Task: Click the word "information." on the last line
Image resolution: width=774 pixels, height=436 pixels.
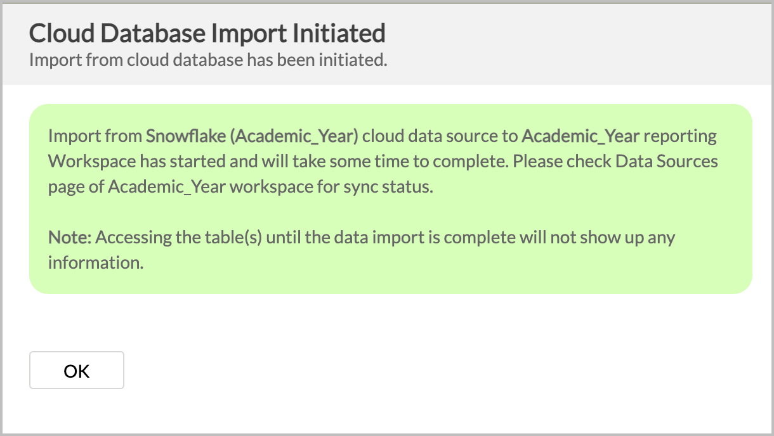Action: point(96,262)
